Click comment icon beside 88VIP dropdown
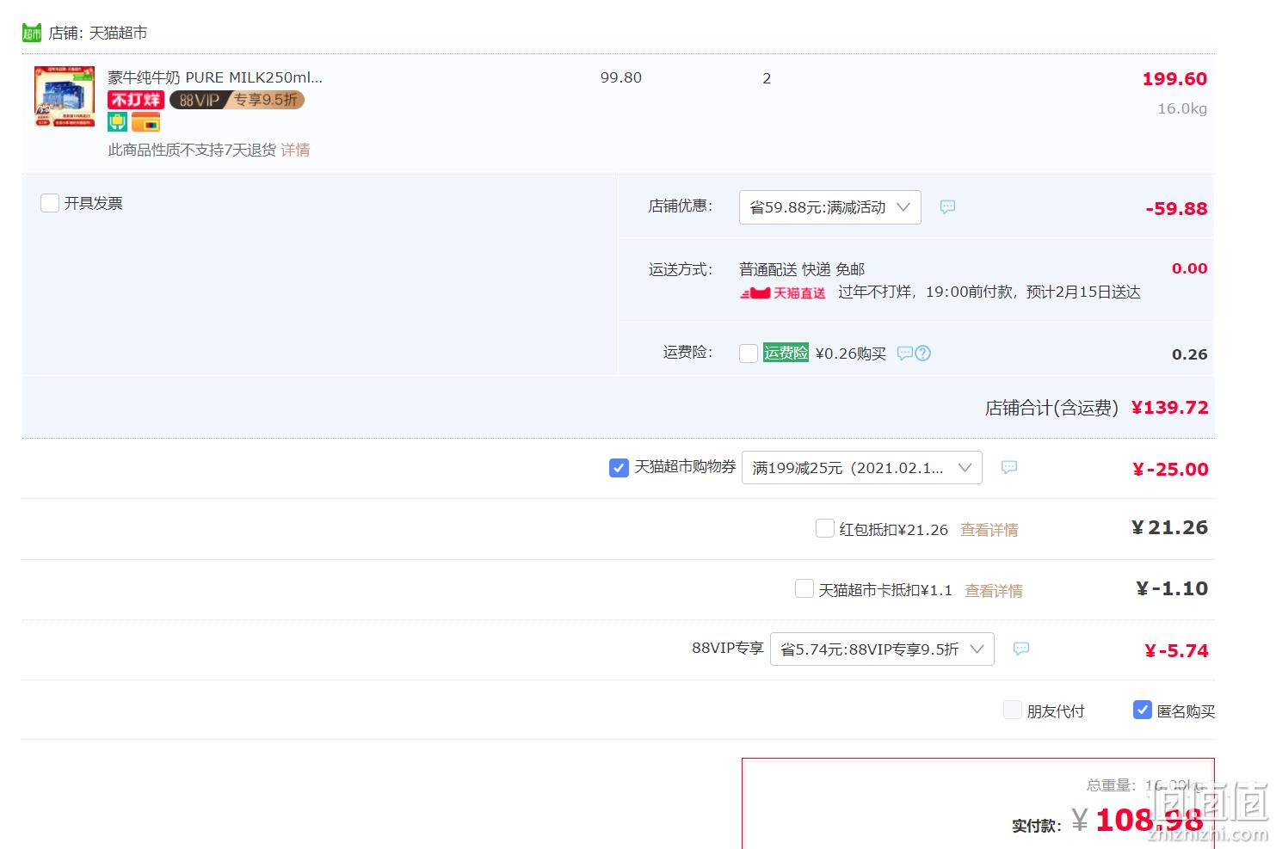This screenshot has height=849, width=1276. [x=1021, y=649]
